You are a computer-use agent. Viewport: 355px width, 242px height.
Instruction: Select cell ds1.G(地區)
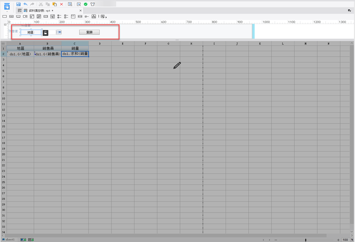[20, 54]
